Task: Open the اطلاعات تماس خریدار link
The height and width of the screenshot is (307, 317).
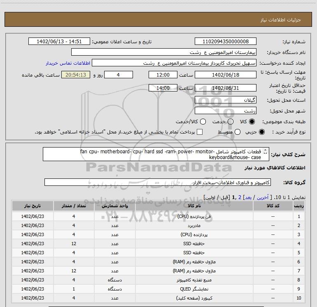Action: pos(68,63)
